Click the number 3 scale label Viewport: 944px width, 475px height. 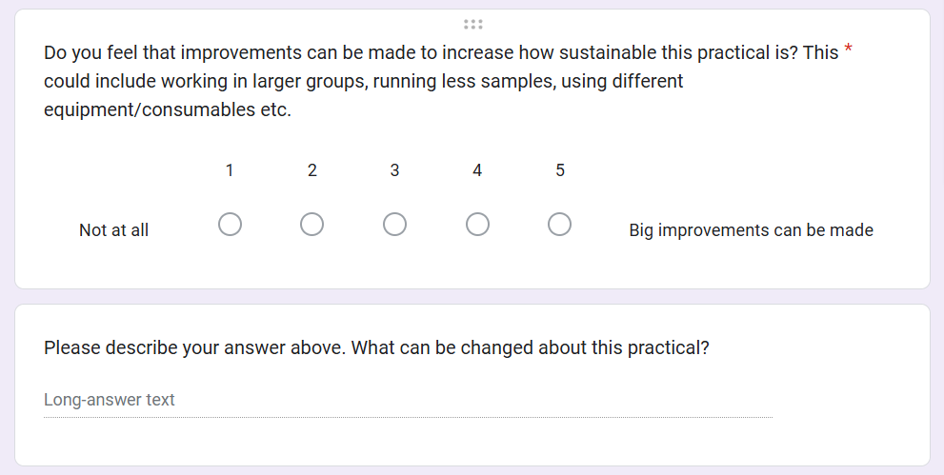(x=394, y=170)
